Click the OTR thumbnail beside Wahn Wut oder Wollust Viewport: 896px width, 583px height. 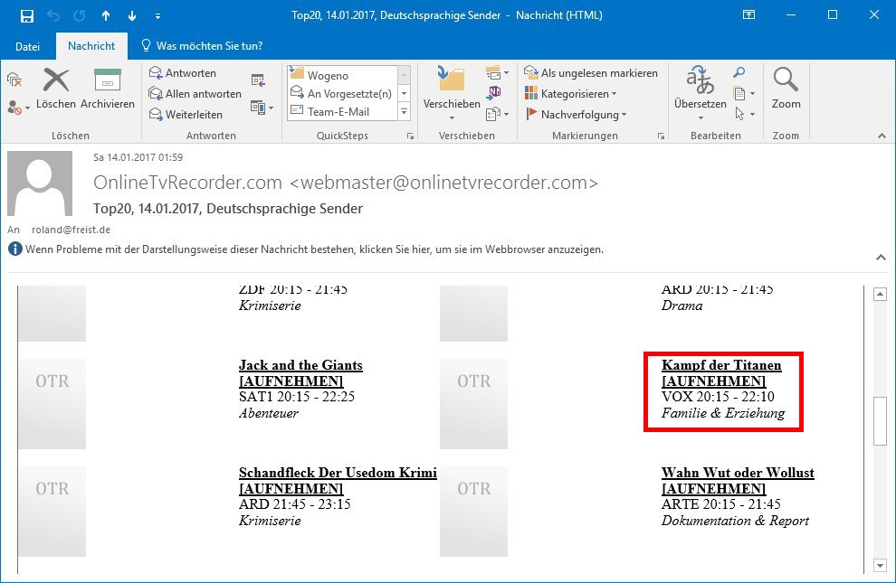(x=473, y=511)
